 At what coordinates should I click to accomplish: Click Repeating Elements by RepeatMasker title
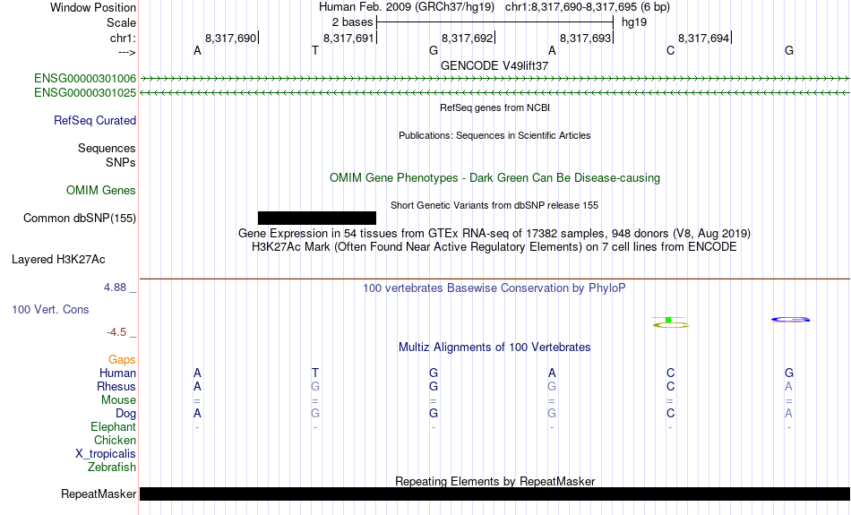point(494,481)
